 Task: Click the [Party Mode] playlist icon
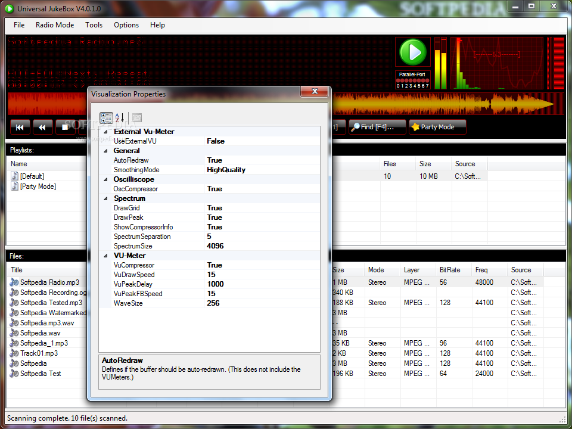tap(14, 186)
